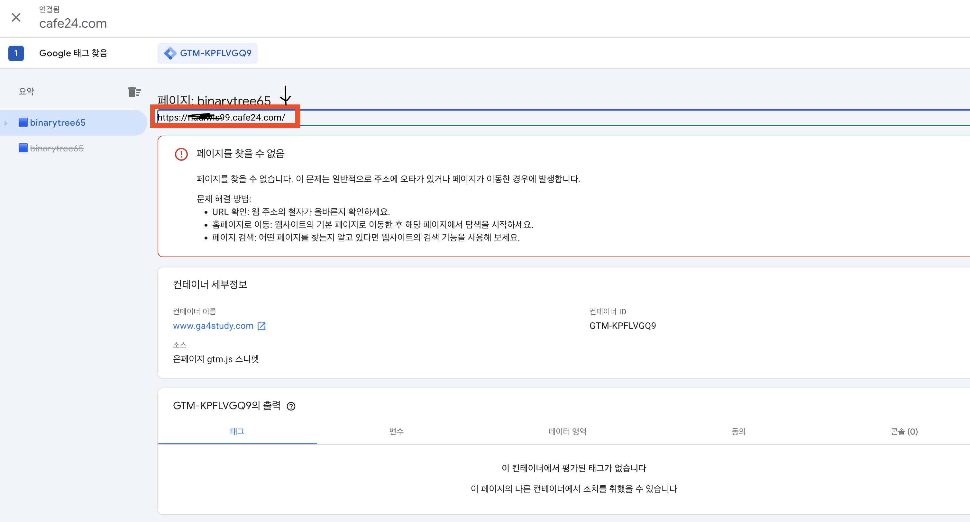Select the highlighted binarytree65 page entry

pos(73,123)
